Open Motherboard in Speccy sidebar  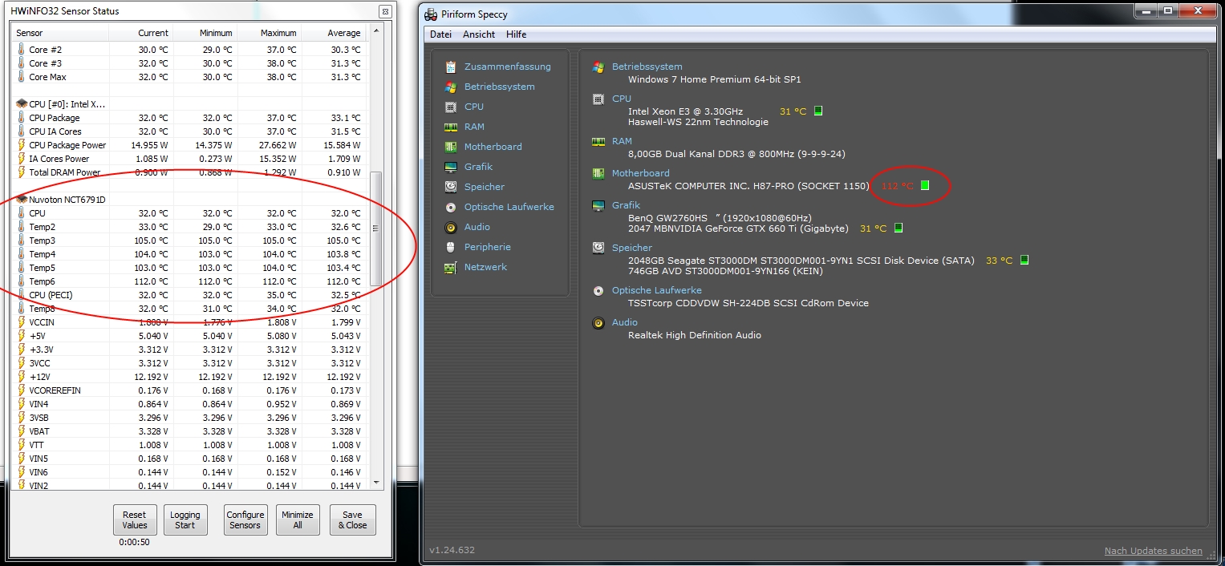click(493, 147)
